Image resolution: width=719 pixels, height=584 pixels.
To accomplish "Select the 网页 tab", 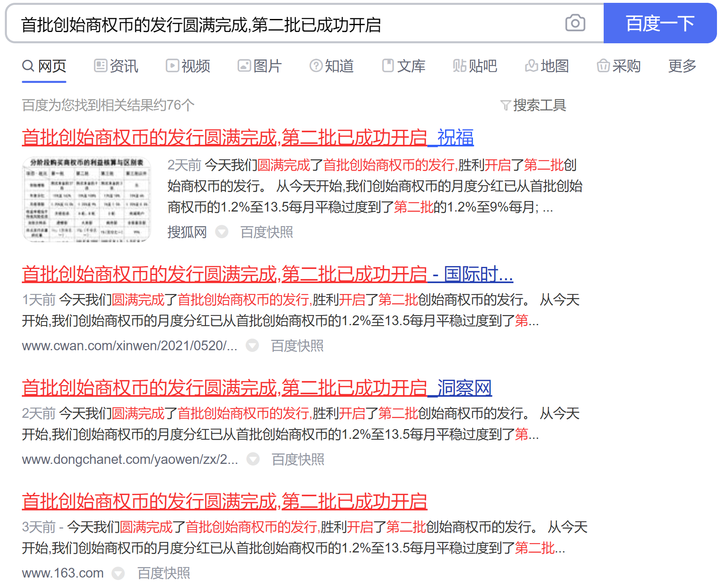I will [44, 66].
